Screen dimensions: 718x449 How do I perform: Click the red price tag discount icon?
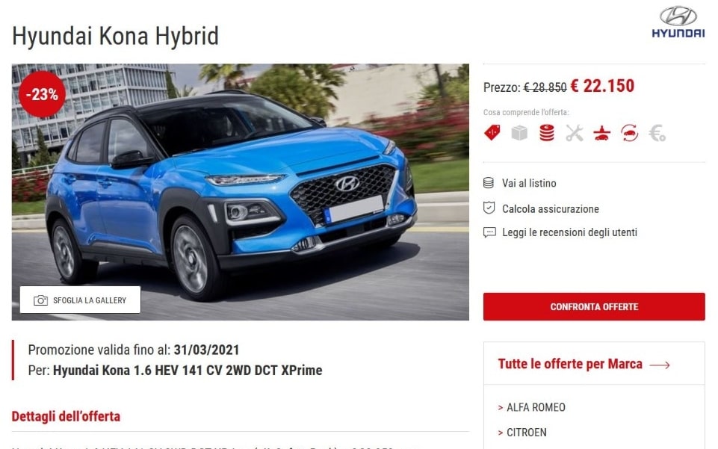tap(492, 133)
